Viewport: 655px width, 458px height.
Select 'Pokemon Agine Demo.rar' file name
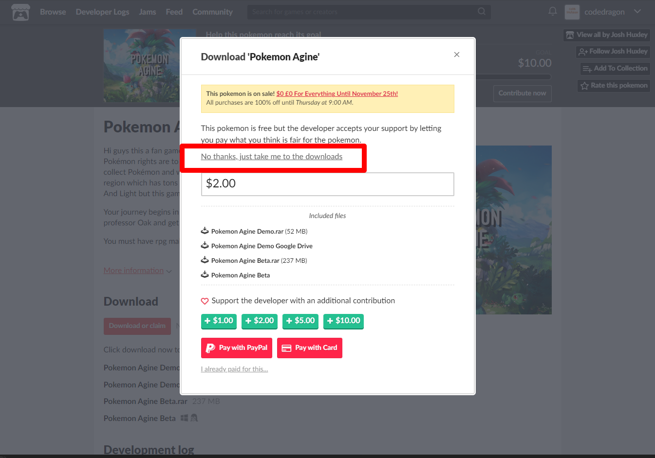point(247,231)
